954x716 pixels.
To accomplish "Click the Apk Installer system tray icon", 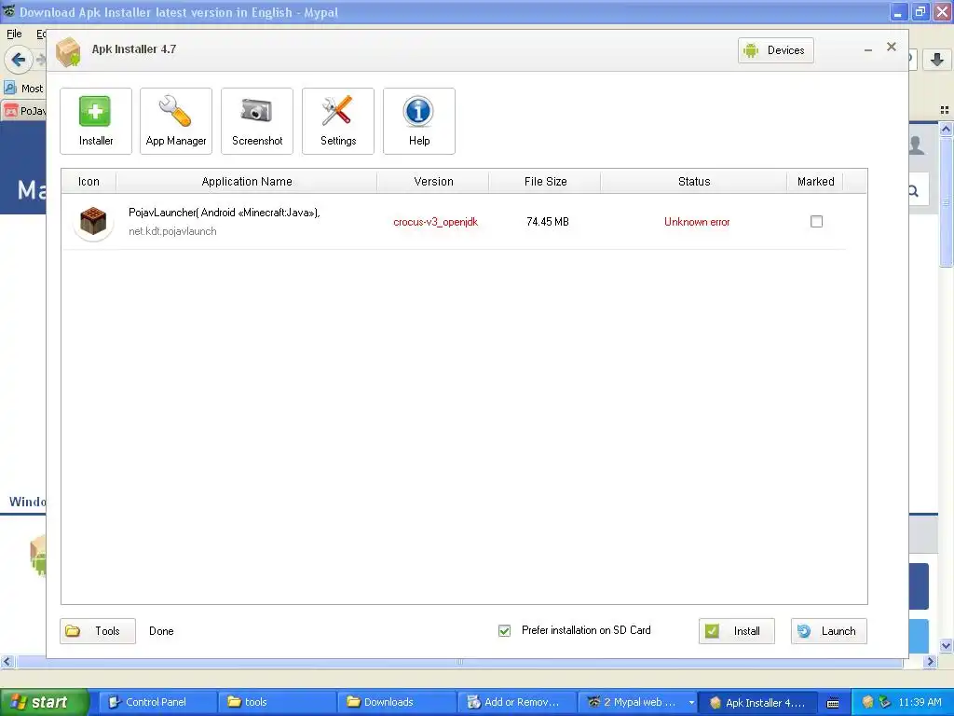I will (x=868, y=702).
